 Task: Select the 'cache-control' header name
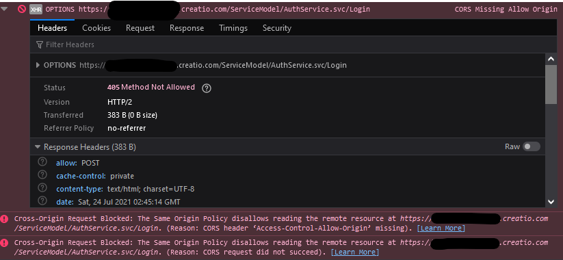point(81,176)
